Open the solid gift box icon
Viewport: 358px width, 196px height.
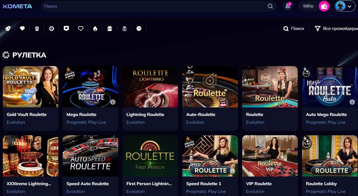point(110,29)
